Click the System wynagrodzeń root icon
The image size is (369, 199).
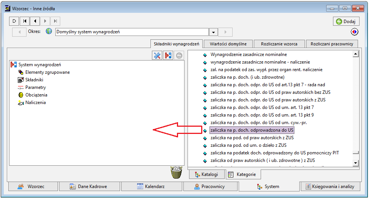click(x=14, y=65)
